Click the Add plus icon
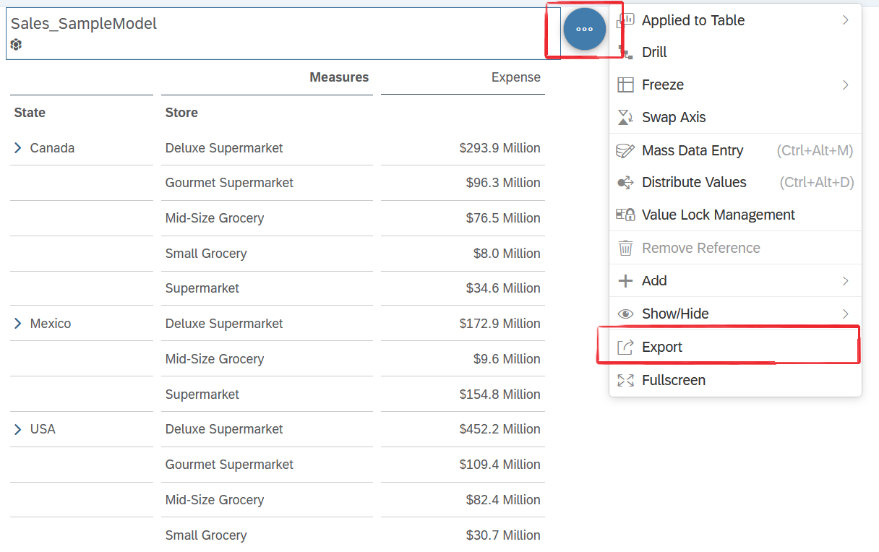Viewport: 879px width, 552px height. (626, 280)
